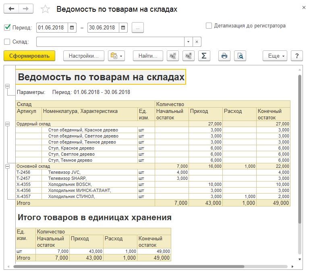Open period selection with ellipsis button
The width and height of the screenshot is (309, 273).
[x=137, y=27]
